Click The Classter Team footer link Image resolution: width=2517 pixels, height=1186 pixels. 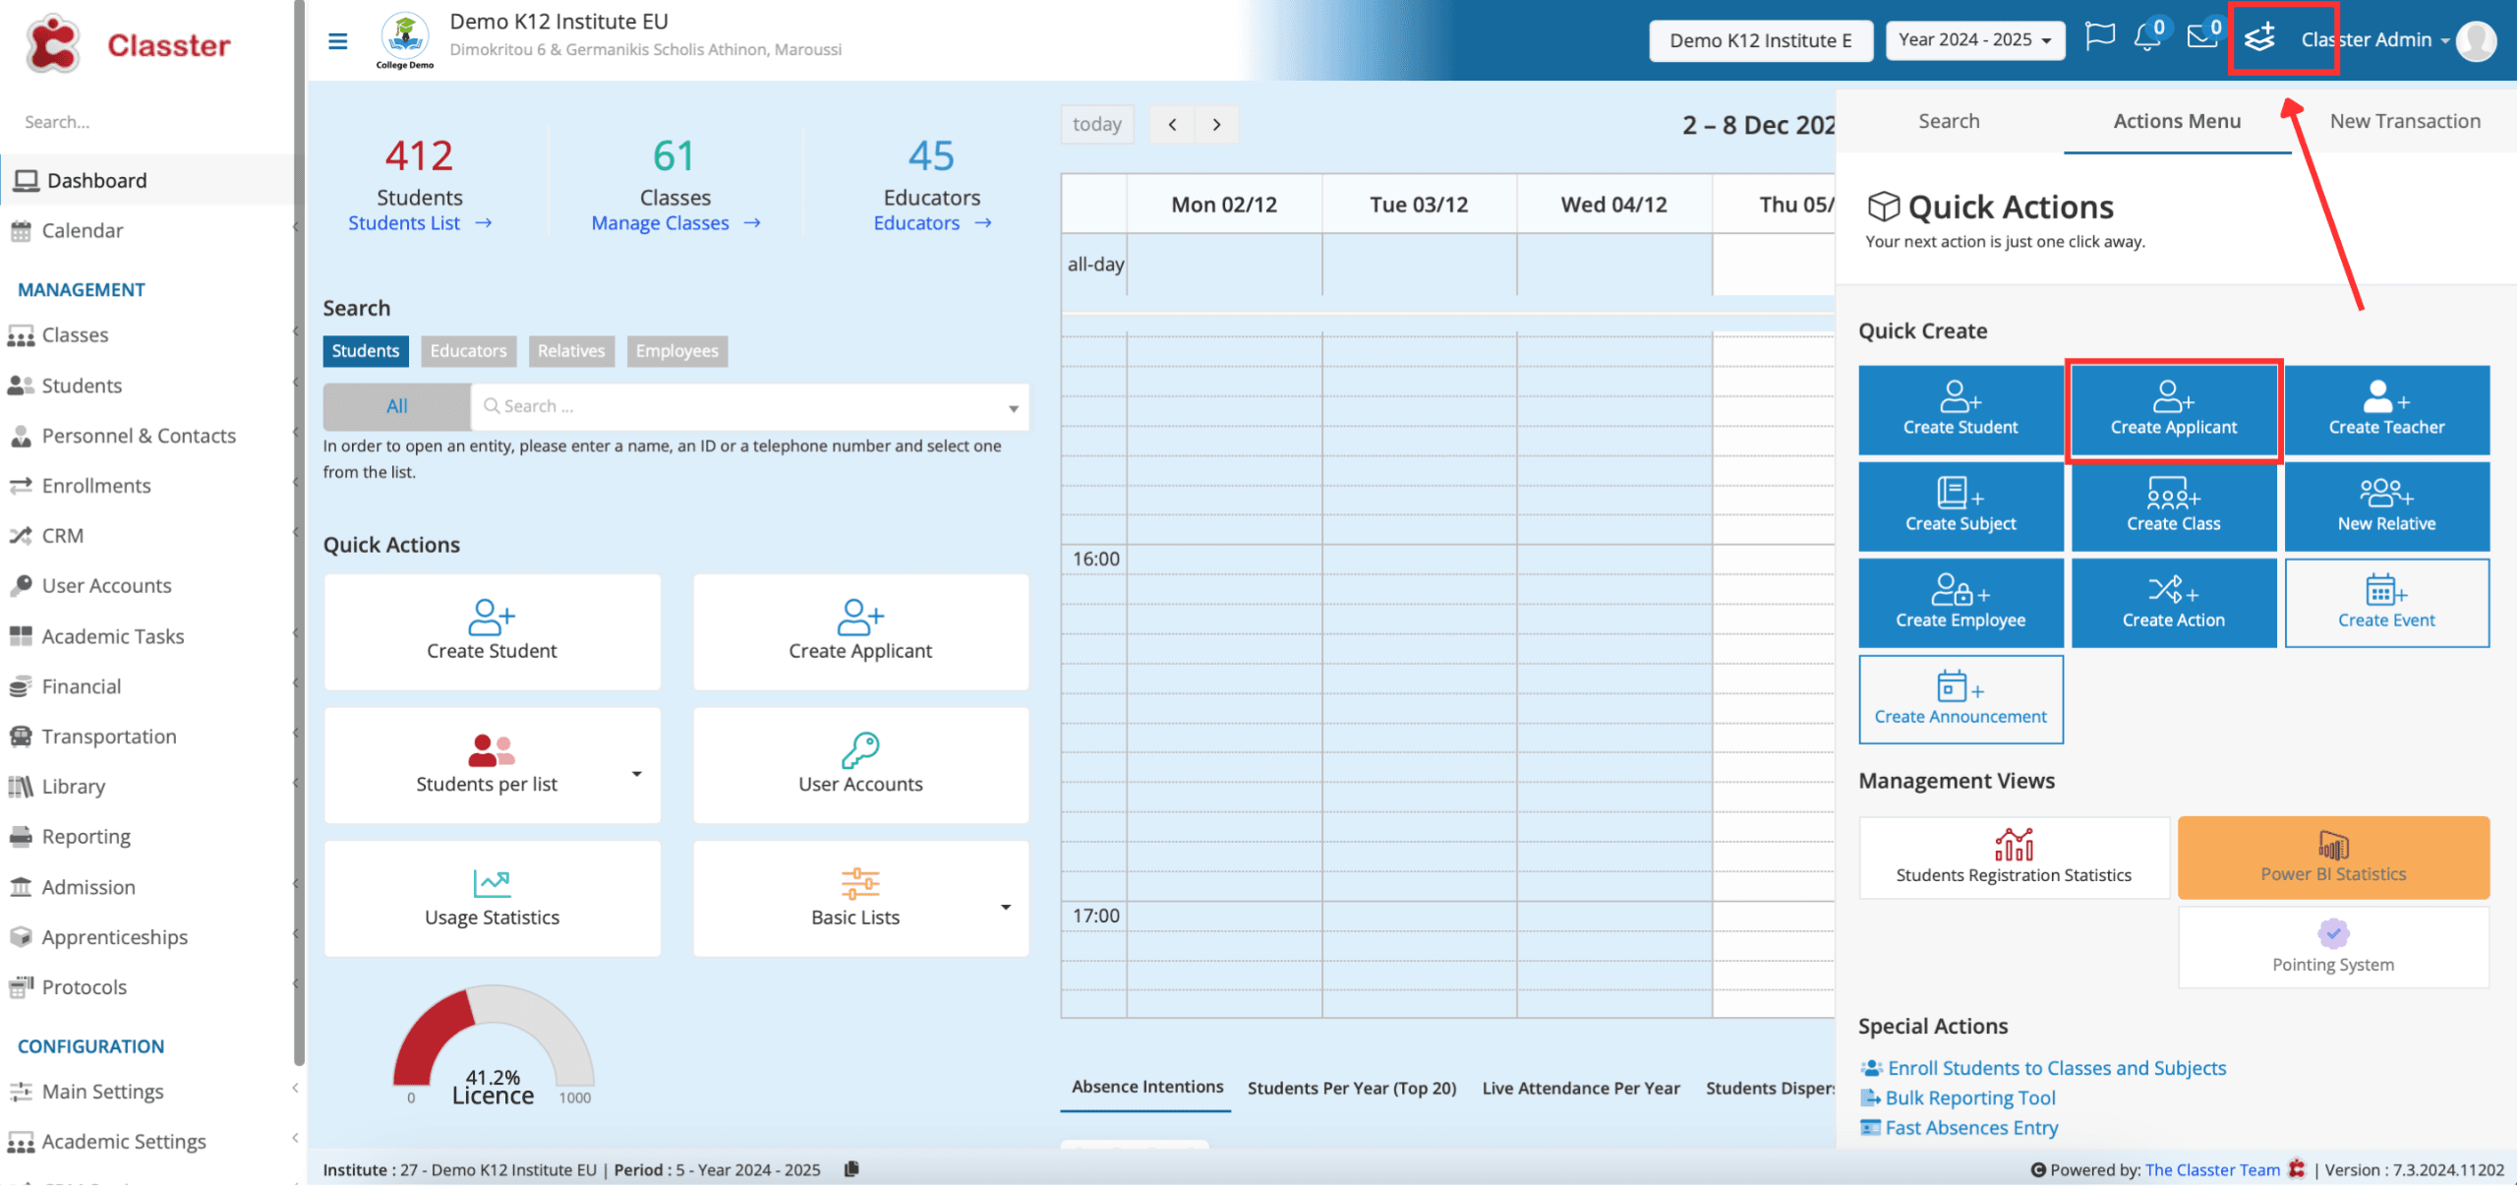pos(2212,1169)
